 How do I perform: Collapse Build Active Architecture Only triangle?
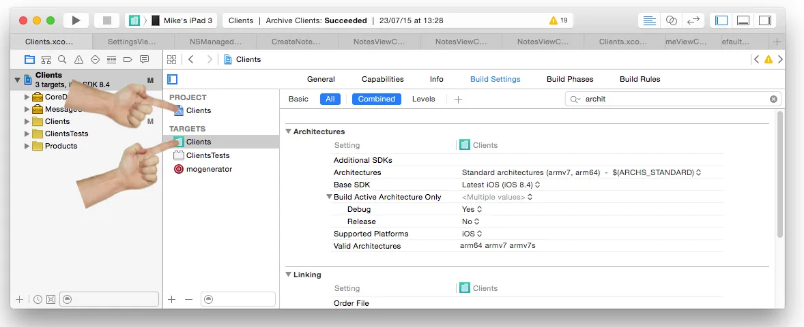tap(330, 197)
